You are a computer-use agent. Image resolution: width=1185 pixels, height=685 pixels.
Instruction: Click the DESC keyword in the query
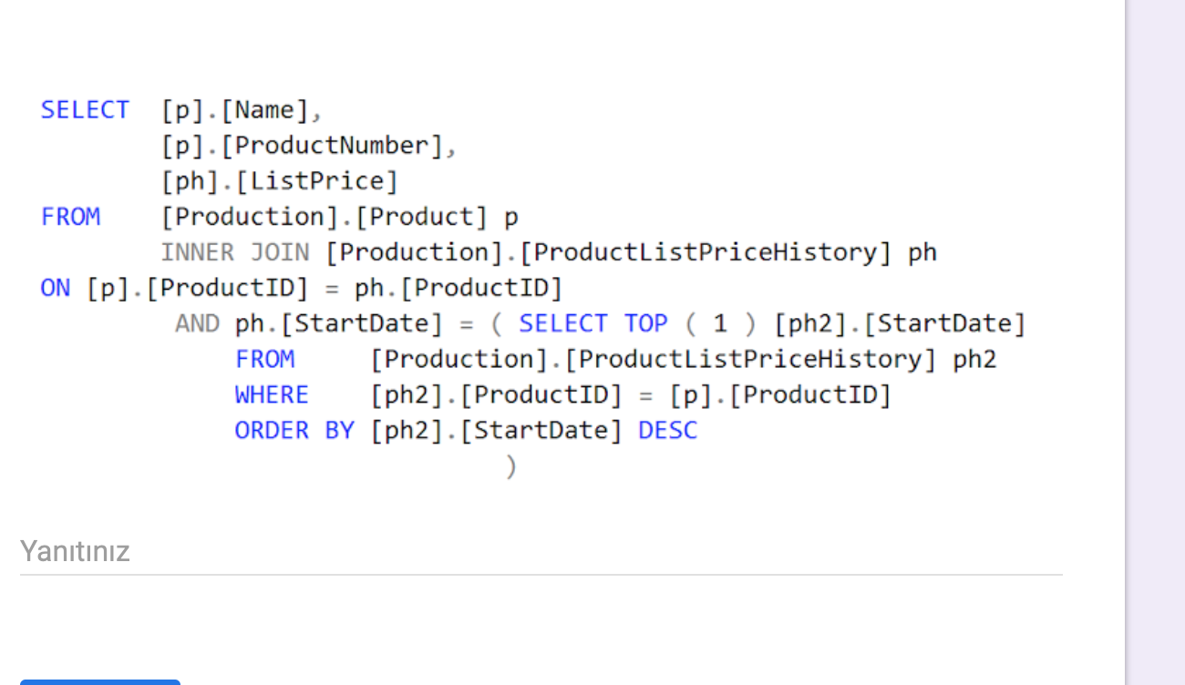click(667, 429)
